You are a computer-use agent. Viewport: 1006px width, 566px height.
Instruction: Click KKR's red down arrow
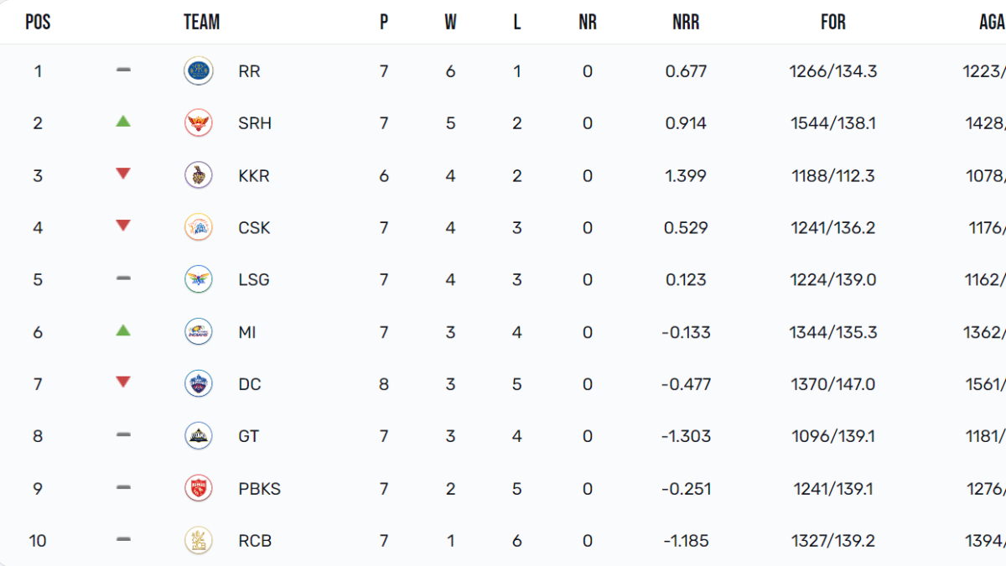(x=123, y=174)
